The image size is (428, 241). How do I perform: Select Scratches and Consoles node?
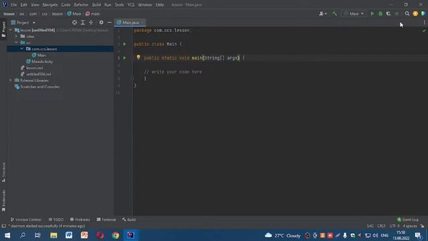pyautogui.click(x=37, y=87)
